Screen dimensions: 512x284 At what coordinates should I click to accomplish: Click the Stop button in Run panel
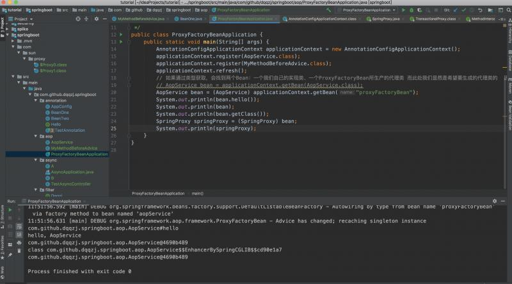point(10,218)
